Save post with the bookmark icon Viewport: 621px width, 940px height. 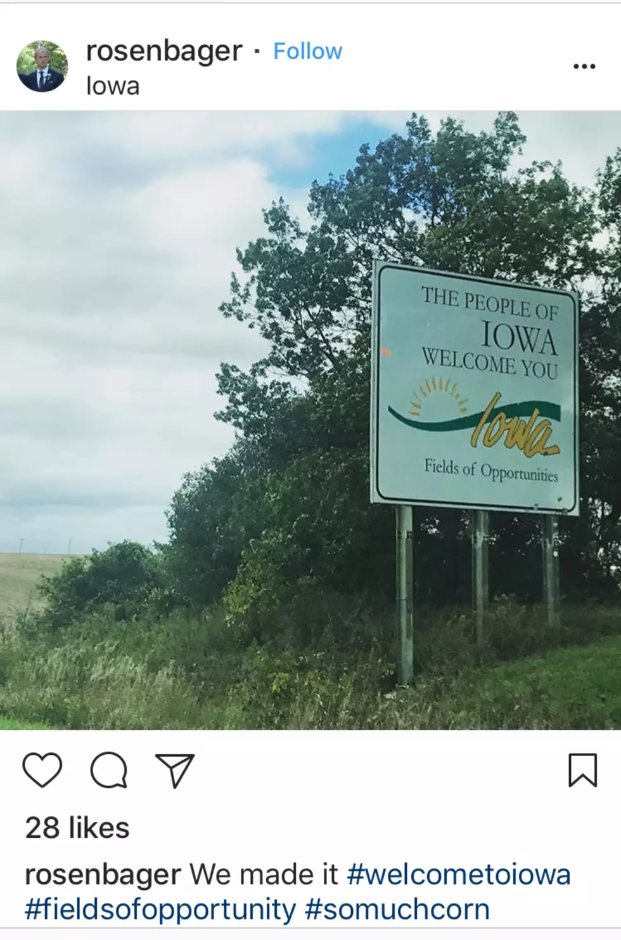pos(582,770)
